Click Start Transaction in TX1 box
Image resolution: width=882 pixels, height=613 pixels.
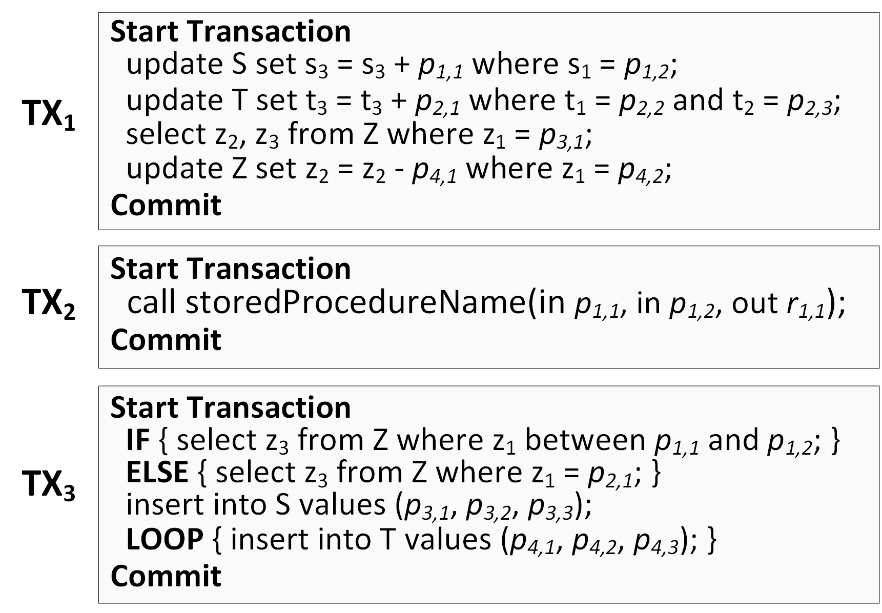[231, 32]
